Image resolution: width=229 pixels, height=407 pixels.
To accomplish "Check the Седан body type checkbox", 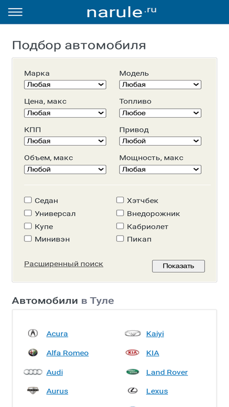I will pos(27,200).
